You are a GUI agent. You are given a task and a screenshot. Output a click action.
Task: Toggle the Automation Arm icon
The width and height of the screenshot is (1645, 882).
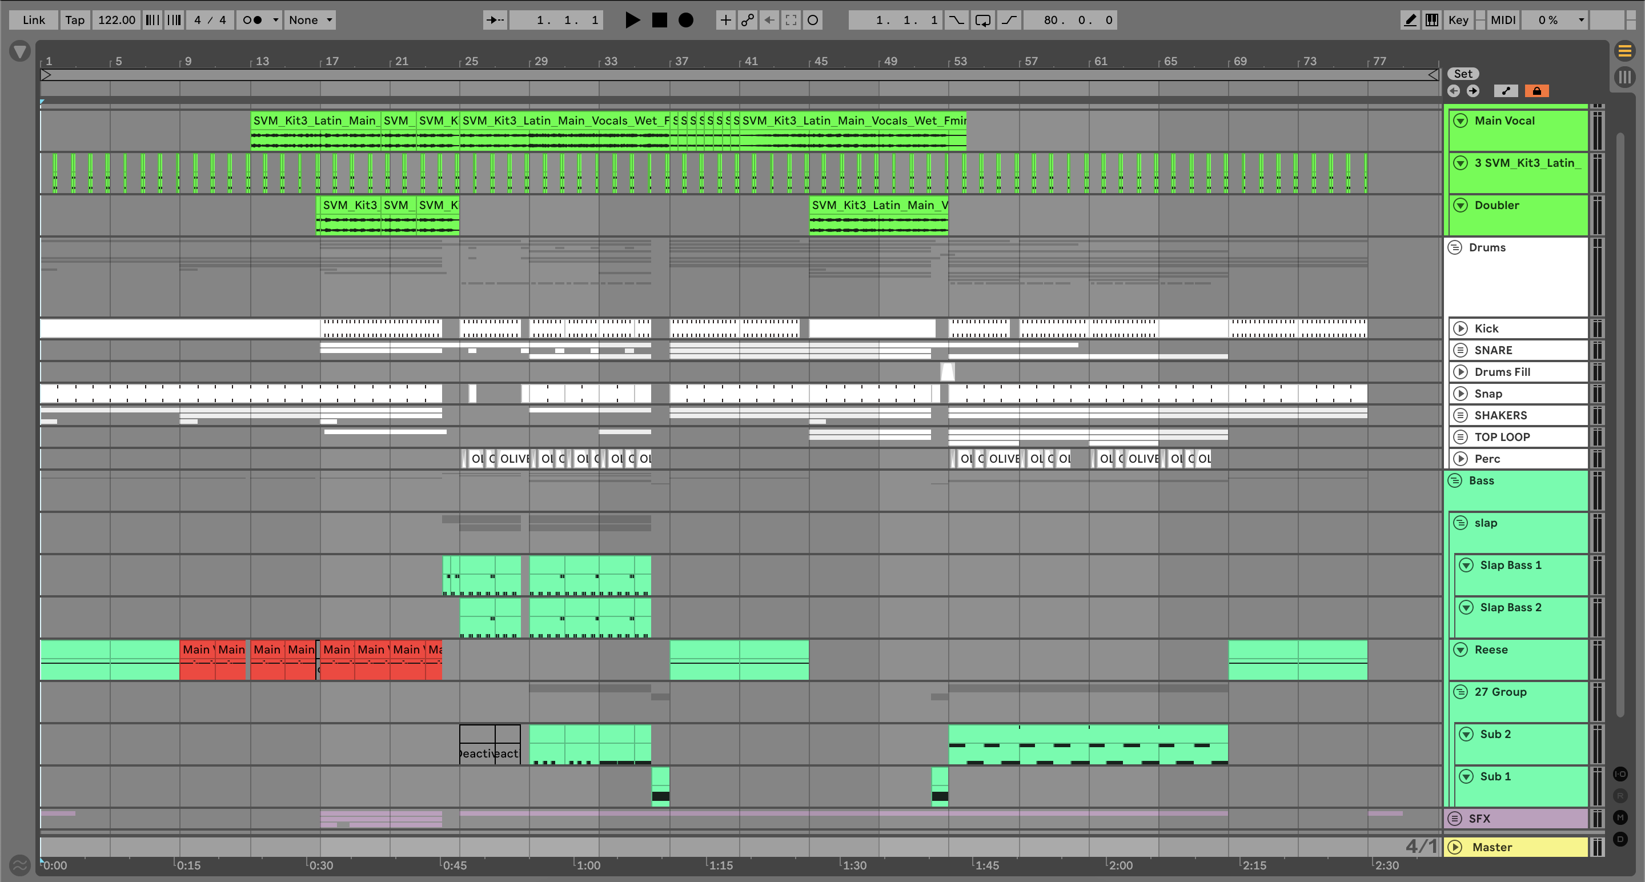747,20
